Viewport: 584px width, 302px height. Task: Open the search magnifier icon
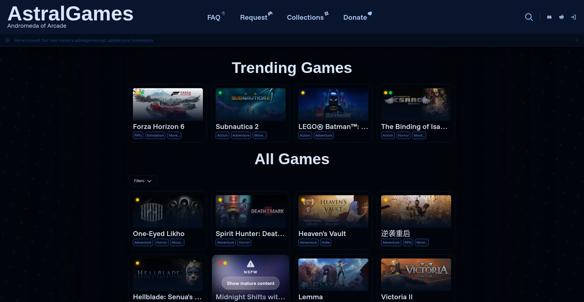pyautogui.click(x=529, y=17)
